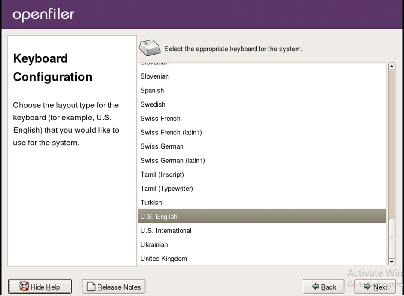
Task: Select Swiss French keyboard
Action: [x=262, y=119]
